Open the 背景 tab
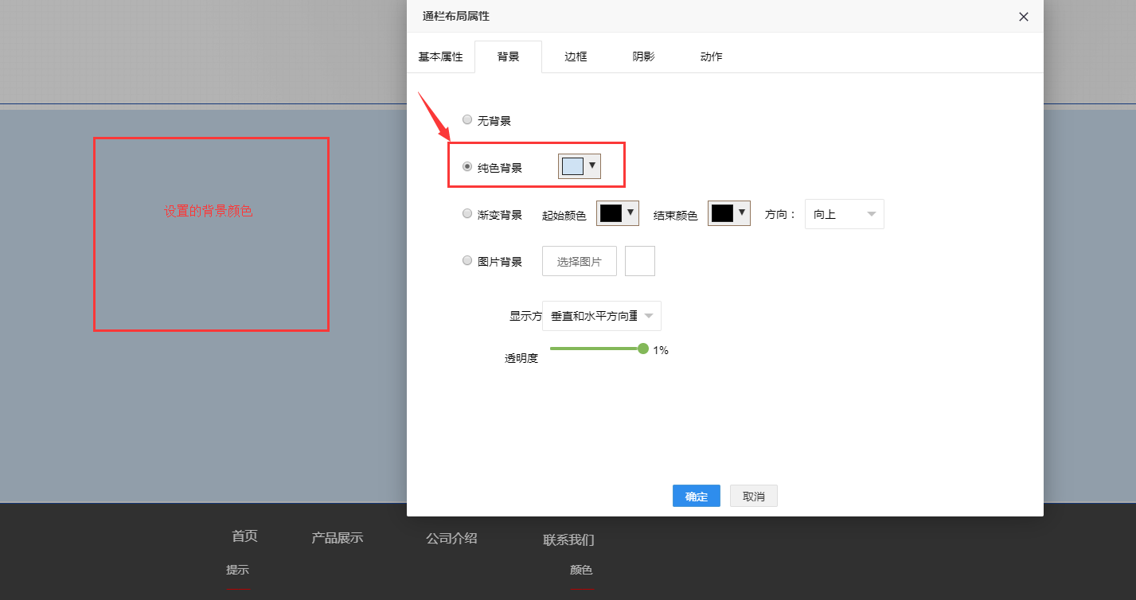 pyautogui.click(x=508, y=57)
